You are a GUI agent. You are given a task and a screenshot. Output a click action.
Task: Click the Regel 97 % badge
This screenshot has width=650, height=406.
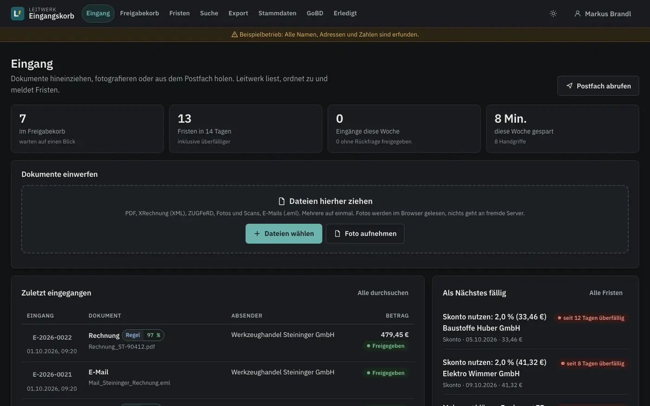click(143, 335)
